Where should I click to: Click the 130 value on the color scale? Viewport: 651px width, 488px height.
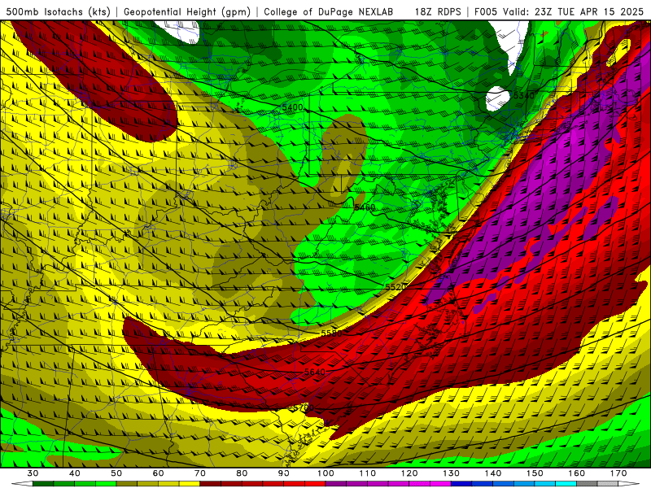click(451, 473)
